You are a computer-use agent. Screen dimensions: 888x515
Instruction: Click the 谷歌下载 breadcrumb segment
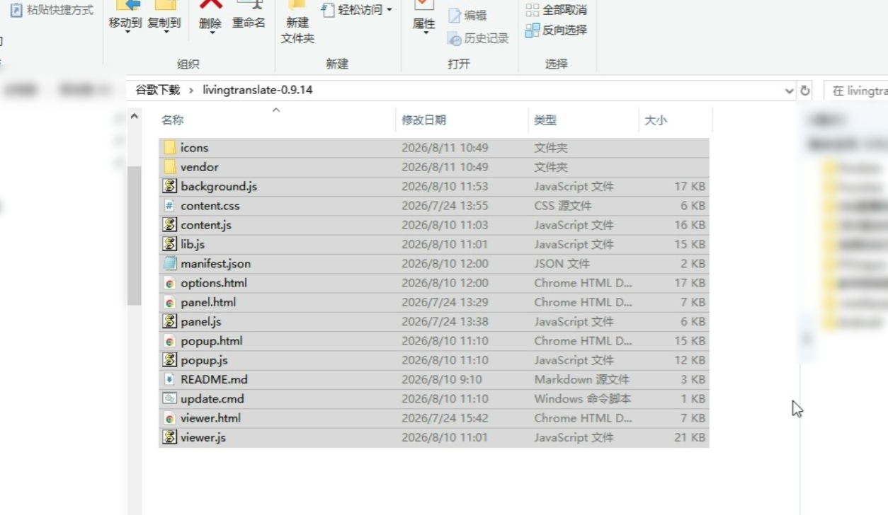coord(158,90)
